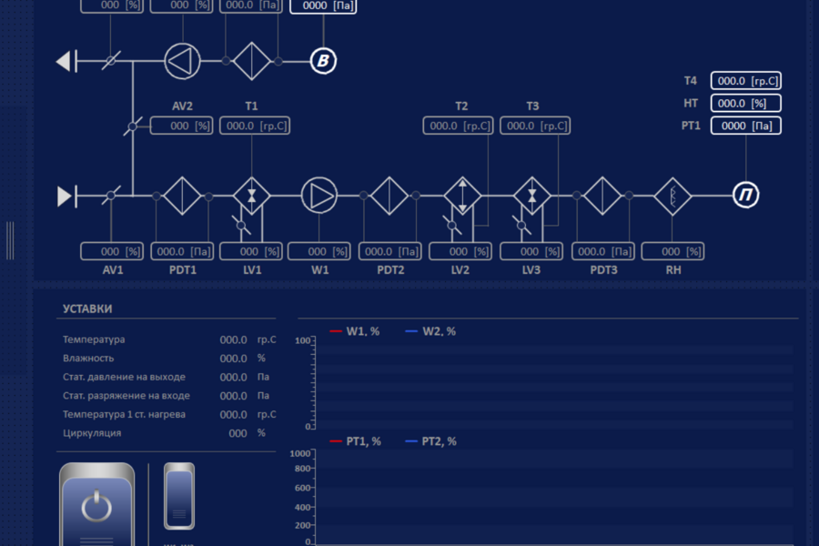Toggle the large power switch

click(96, 504)
